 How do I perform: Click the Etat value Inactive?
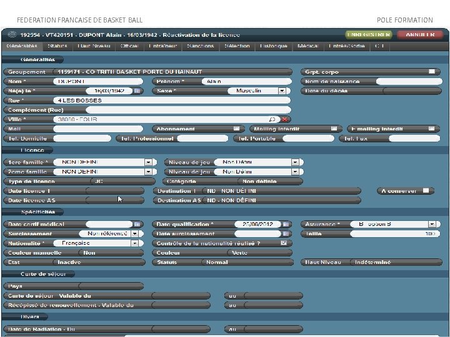pyautogui.click(x=99, y=262)
